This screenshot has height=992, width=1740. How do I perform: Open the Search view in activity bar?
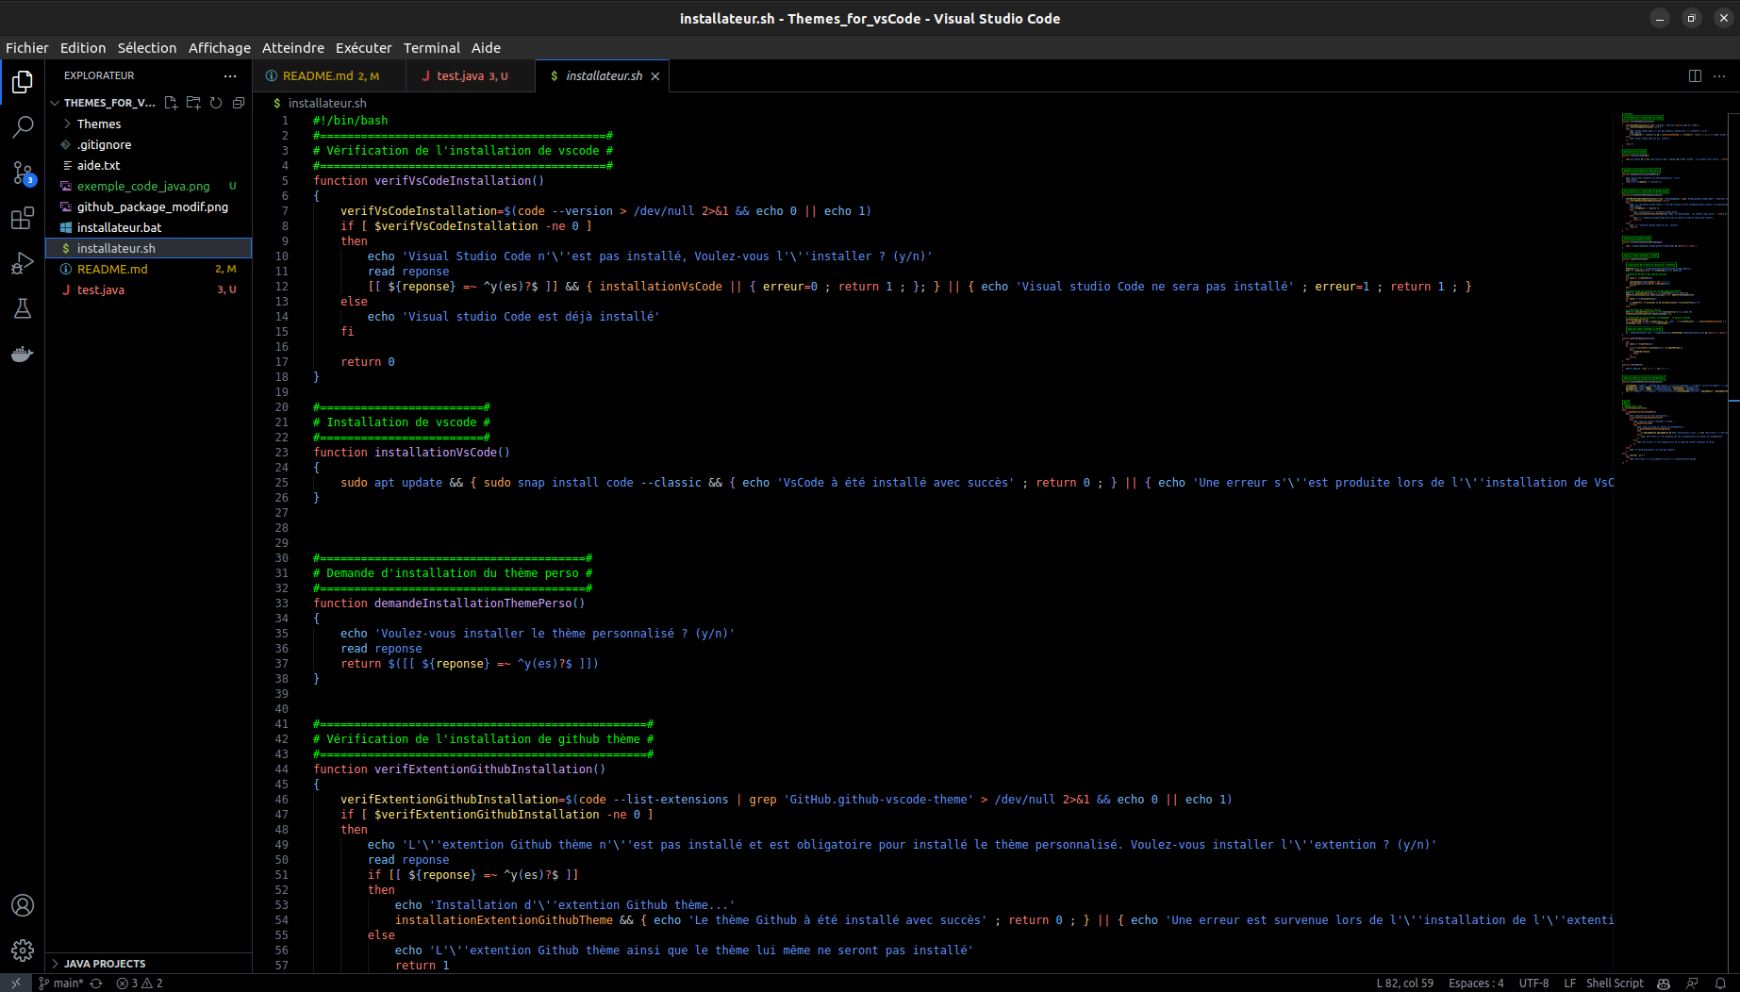[x=23, y=126]
